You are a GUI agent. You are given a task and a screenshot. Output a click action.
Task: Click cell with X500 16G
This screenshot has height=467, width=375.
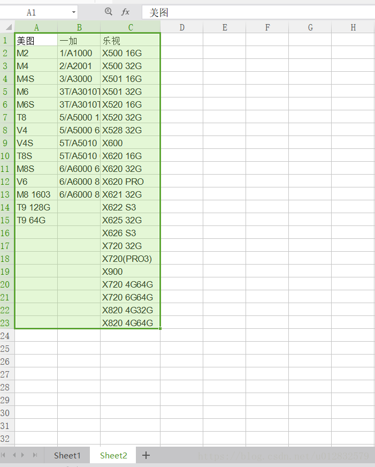(130, 53)
